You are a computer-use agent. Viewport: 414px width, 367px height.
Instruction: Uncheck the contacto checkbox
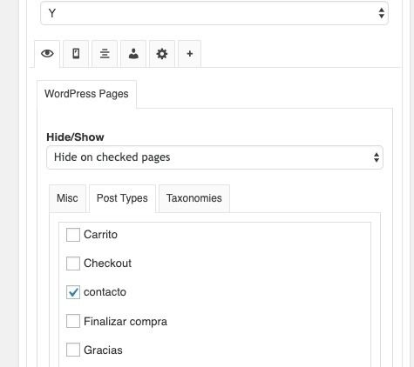(73, 292)
